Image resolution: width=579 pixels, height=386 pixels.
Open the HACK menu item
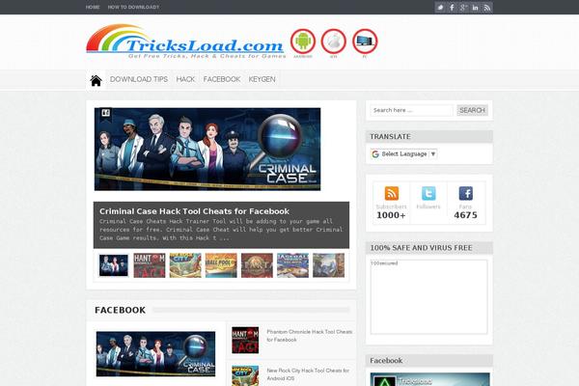(185, 79)
